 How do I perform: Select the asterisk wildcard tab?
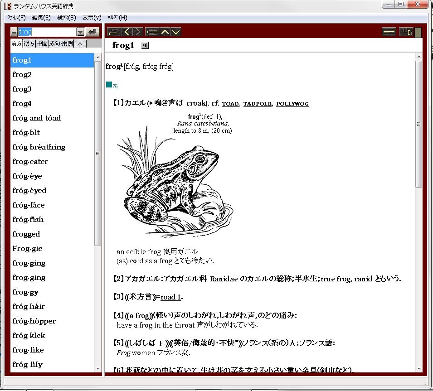click(x=80, y=43)
